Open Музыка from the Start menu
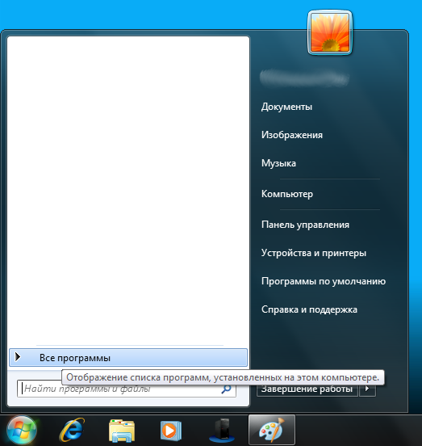422x446 pixels. coord(278,163)
